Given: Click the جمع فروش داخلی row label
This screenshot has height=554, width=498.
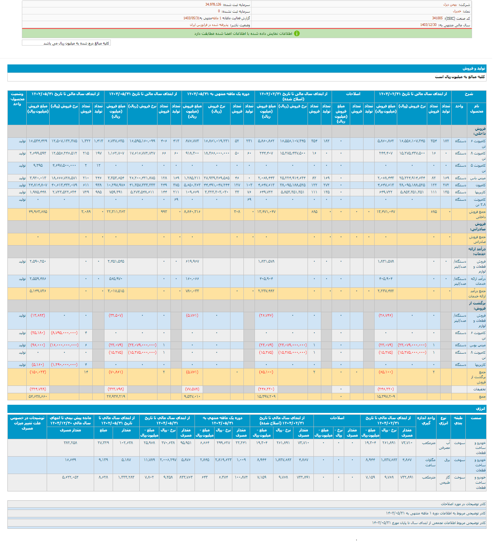Looking at the screenshot, I should (477, 214).
